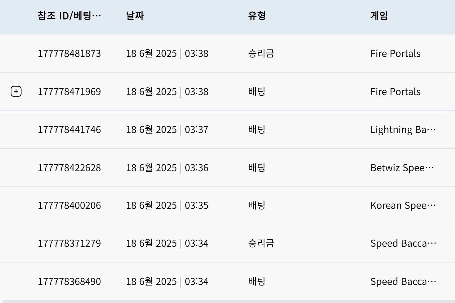Click the Betwiz Spee… game name
Image resolution: width=455 pixels, height=303 pixels.
coord(402,168)
